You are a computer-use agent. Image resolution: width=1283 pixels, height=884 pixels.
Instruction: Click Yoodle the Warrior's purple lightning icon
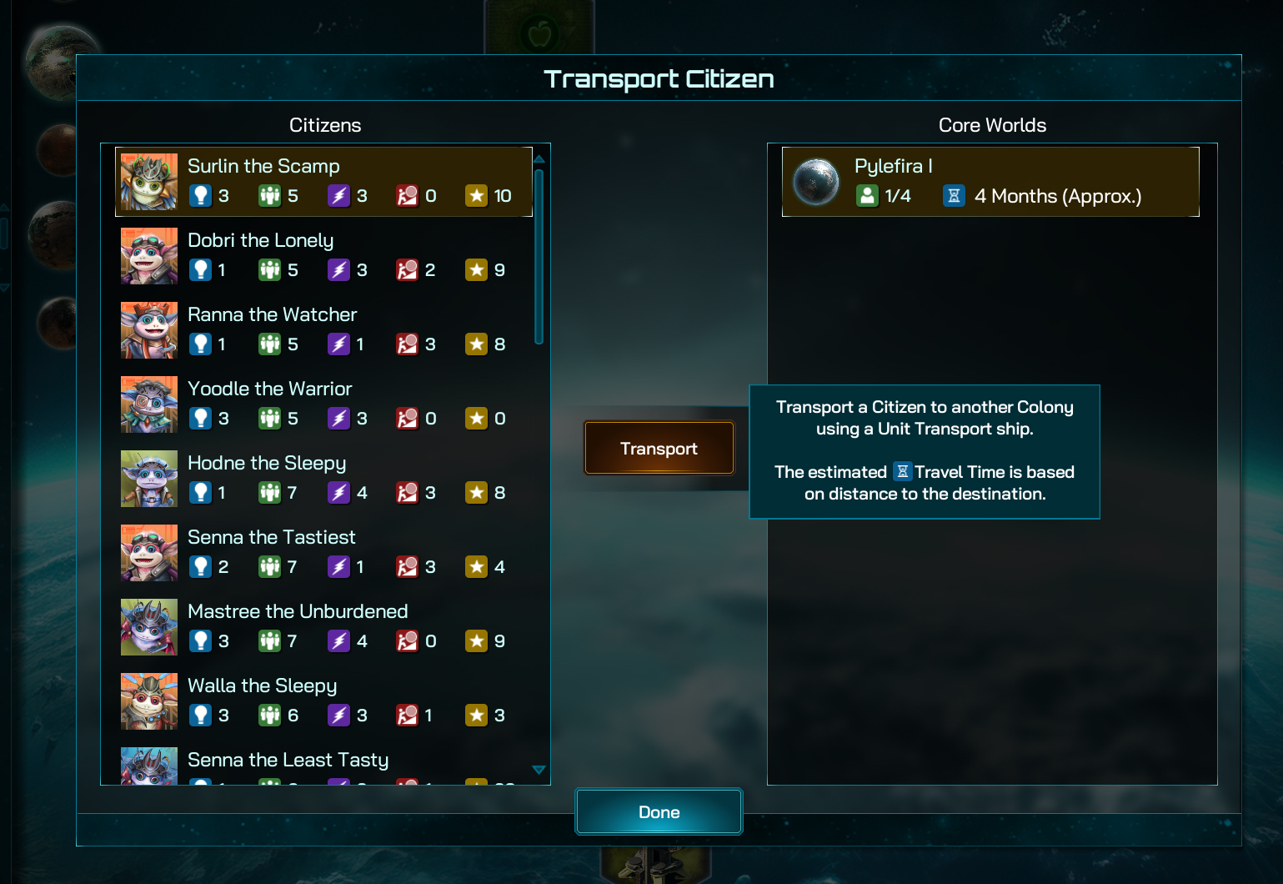tap(338, 418)
